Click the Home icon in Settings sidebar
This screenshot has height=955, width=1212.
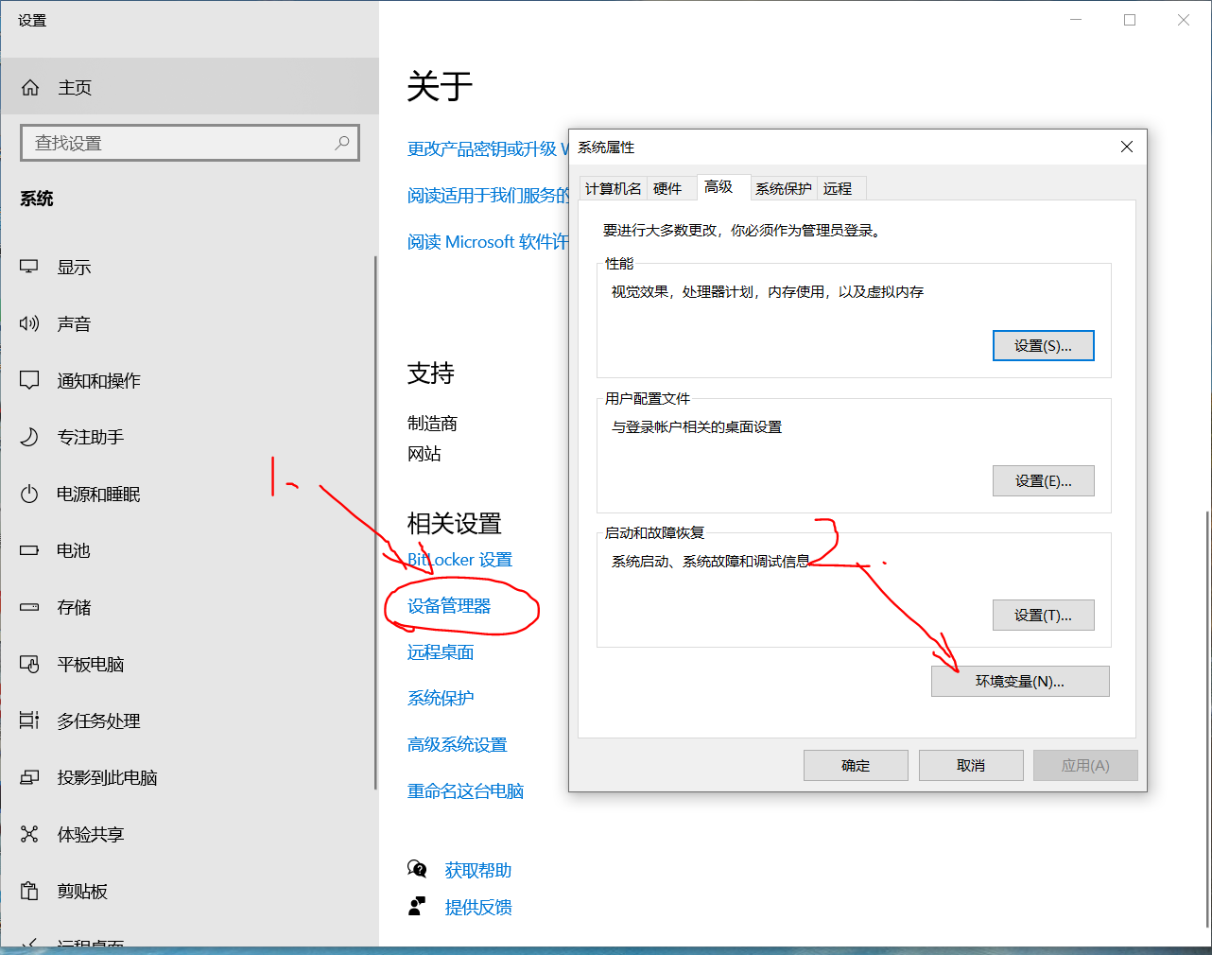(30, 88)
